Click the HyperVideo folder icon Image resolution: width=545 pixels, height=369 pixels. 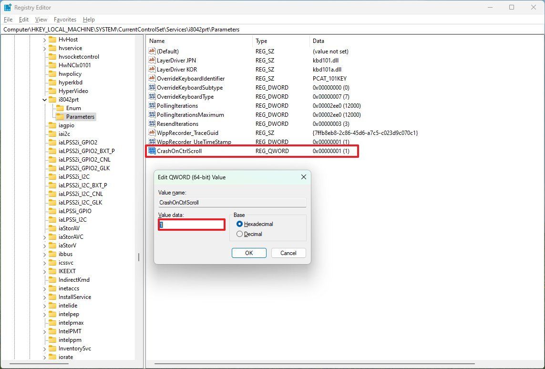coord(52,91)
